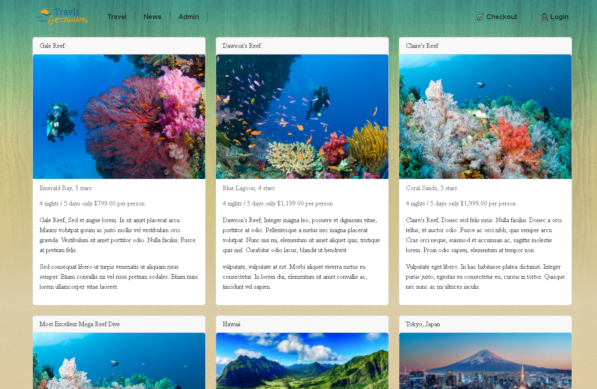Viewport: 597px width, 389px height.
Task: Click the Hawaii card title
Action: click(x=231, y=324)
